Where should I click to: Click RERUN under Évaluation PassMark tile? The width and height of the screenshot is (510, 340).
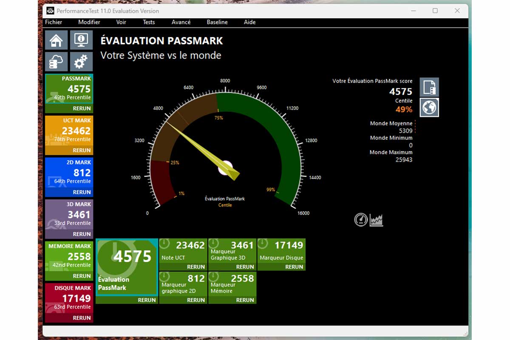[147, 300]
